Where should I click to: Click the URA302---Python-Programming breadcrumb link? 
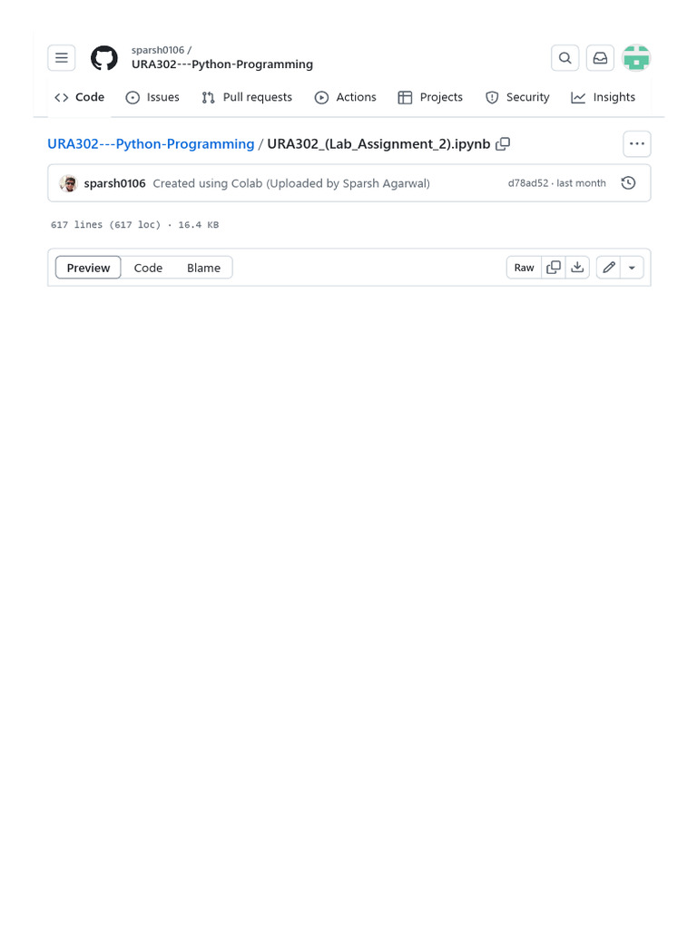point(151,144)
